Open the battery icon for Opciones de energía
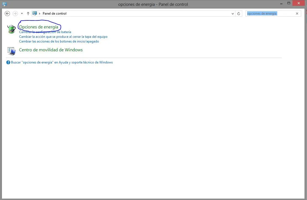This screenshot has width=307, height=200. pos(11,29)
